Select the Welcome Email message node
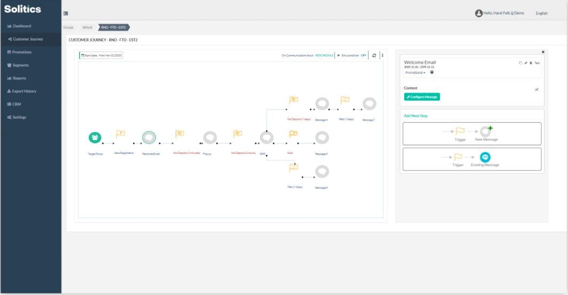The width and height of the screenshot is (568, 295). [149, 138]
